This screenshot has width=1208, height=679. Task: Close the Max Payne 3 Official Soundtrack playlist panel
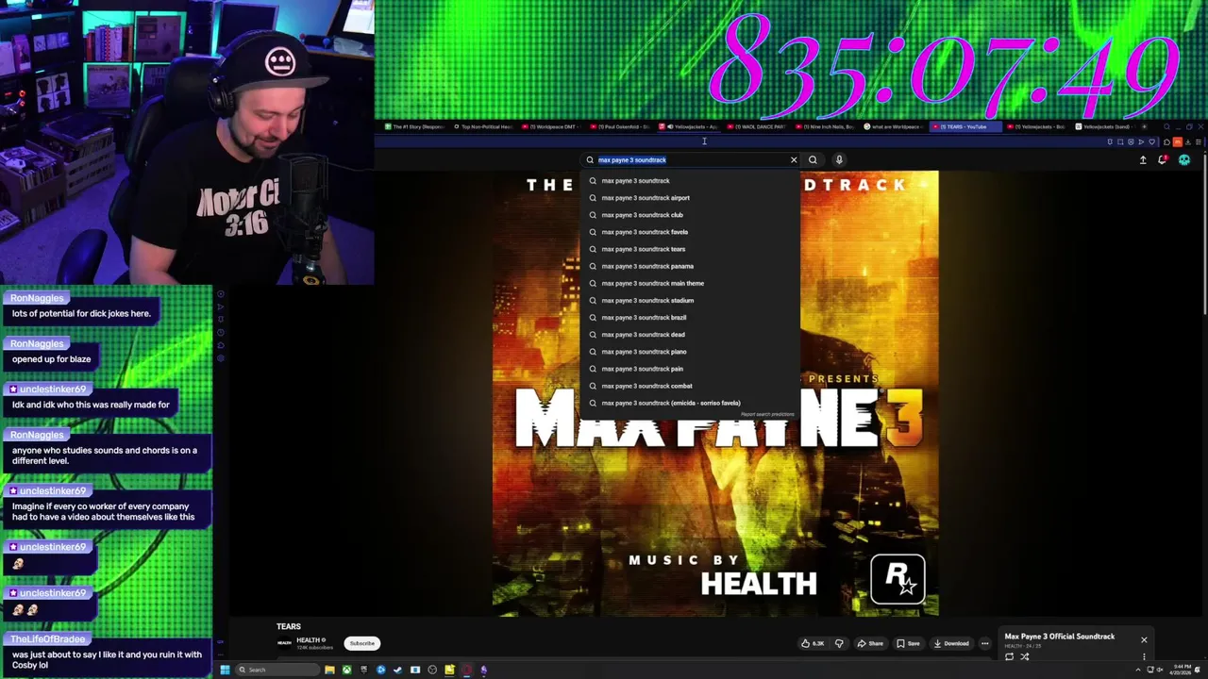(x=1144, y=639)
